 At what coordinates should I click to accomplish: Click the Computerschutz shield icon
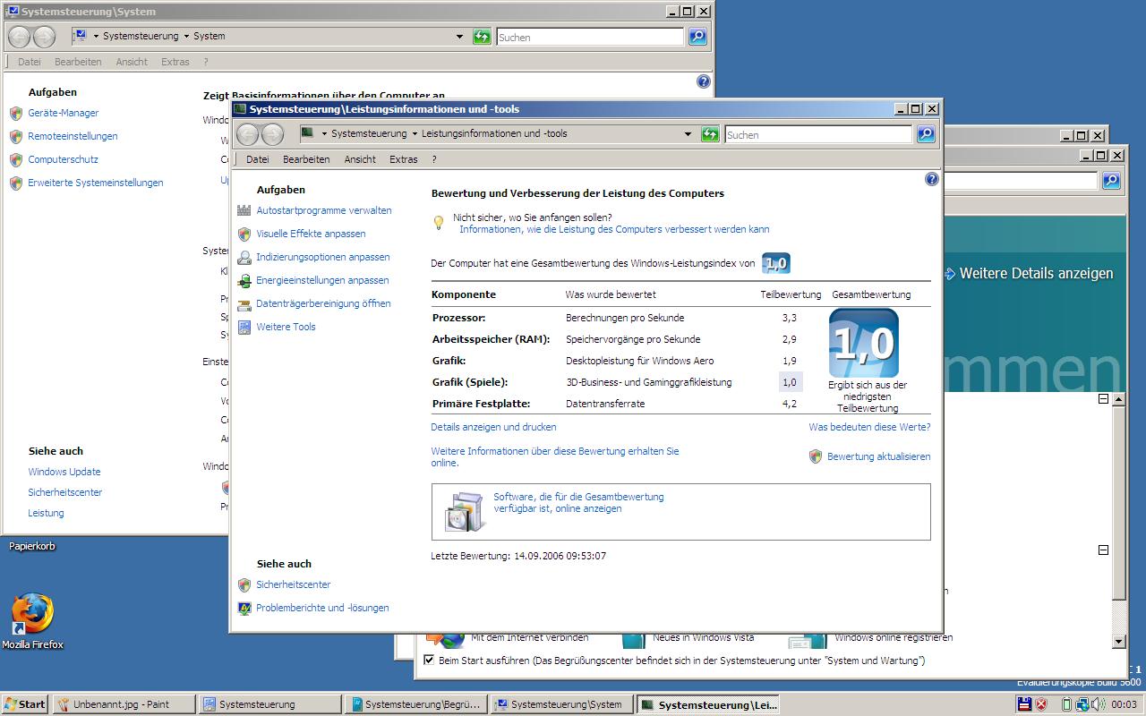coord(15,159)
